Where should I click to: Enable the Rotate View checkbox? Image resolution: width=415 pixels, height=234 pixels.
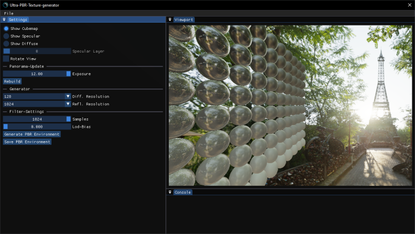[6, 58]
